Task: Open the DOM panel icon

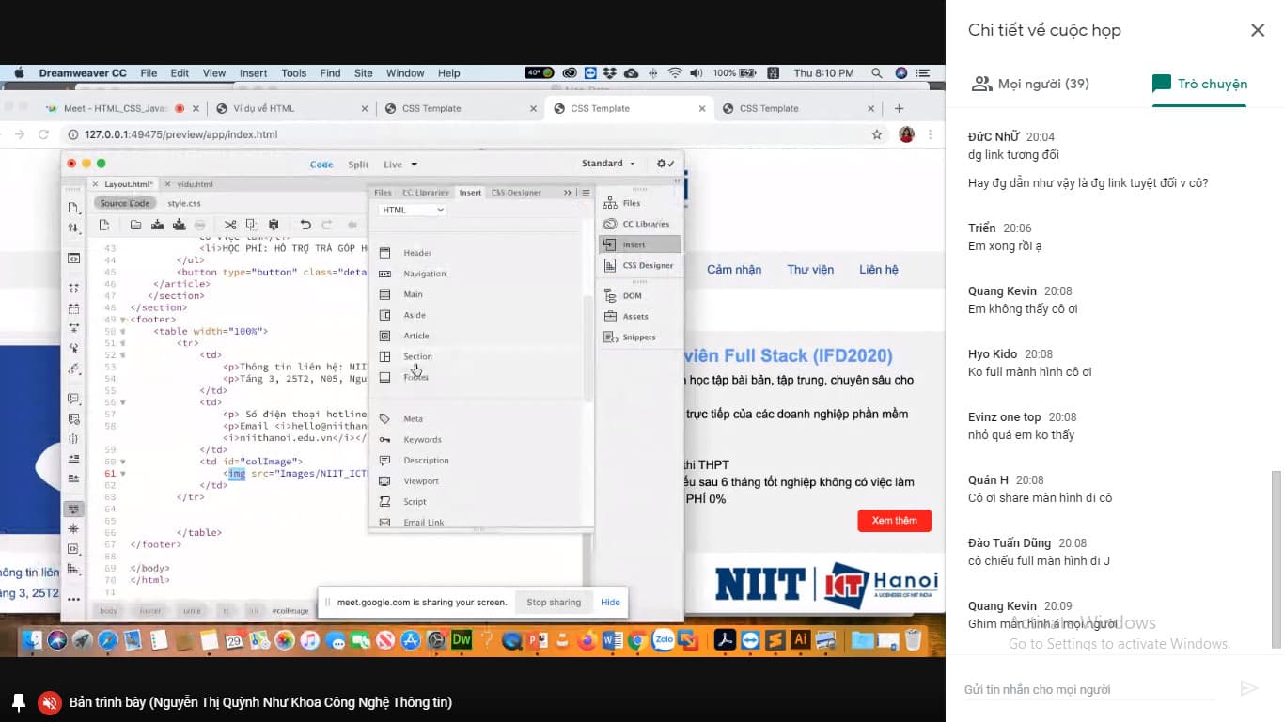Action: tap(610, 296)
